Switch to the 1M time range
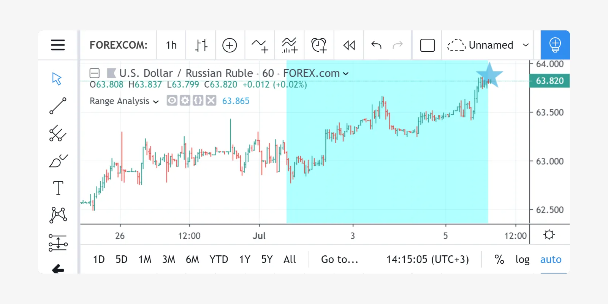The width and height of the screenshot is (608, 304). [x=145, y=260]
